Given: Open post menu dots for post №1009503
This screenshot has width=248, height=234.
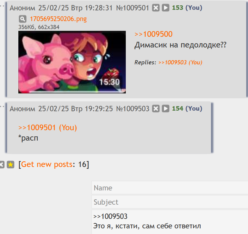Looking at the screenshot, I should (x=2, y=106).
